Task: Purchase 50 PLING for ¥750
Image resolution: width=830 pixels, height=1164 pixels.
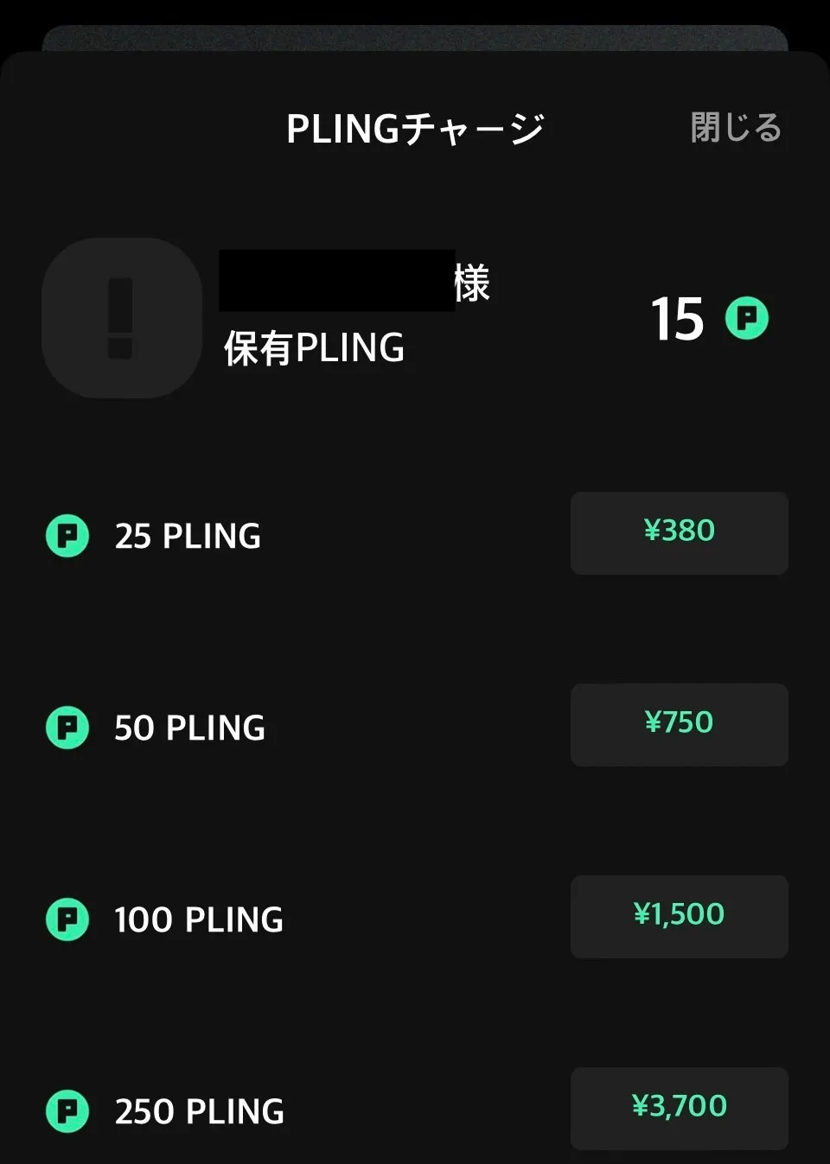Action: (680, 725)
